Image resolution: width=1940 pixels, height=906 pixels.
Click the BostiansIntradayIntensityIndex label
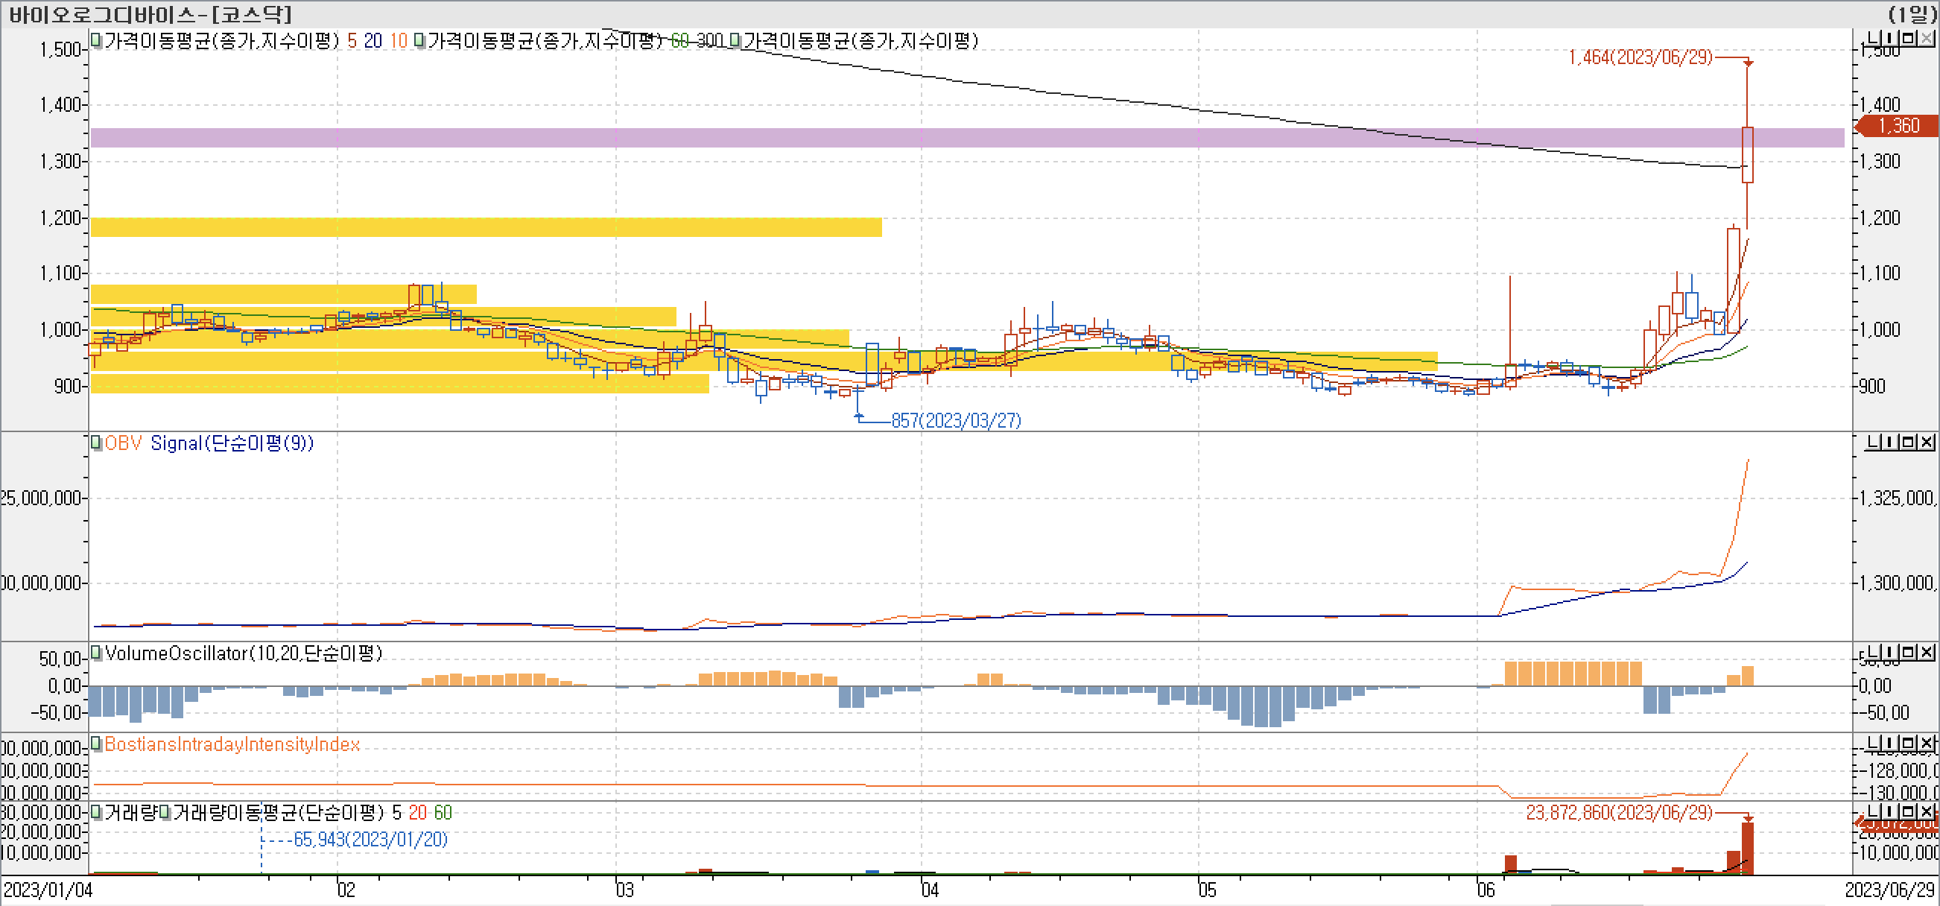pos(232,744)
